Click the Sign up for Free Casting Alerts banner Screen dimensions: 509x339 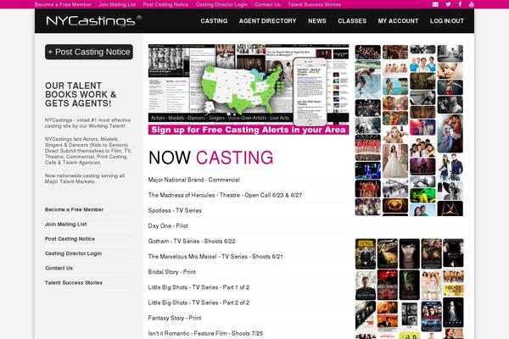click(249, 130)
